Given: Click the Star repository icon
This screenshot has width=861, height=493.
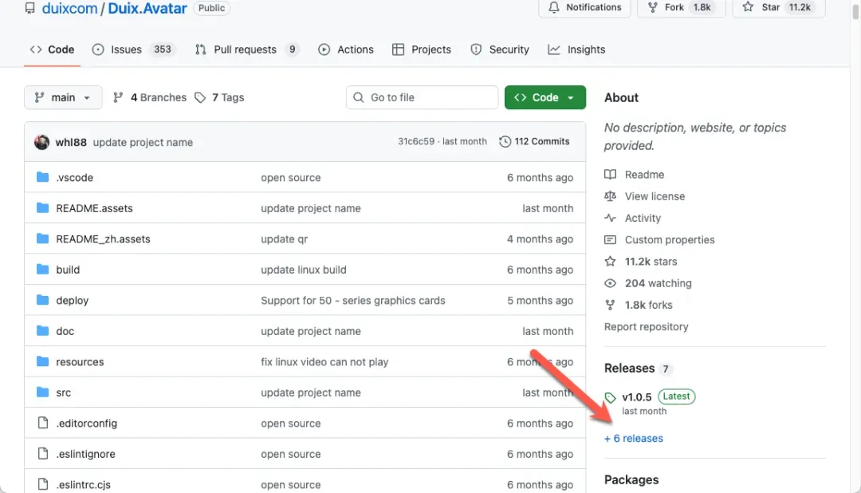Looking at the screenshot, I should pos(748,7).
